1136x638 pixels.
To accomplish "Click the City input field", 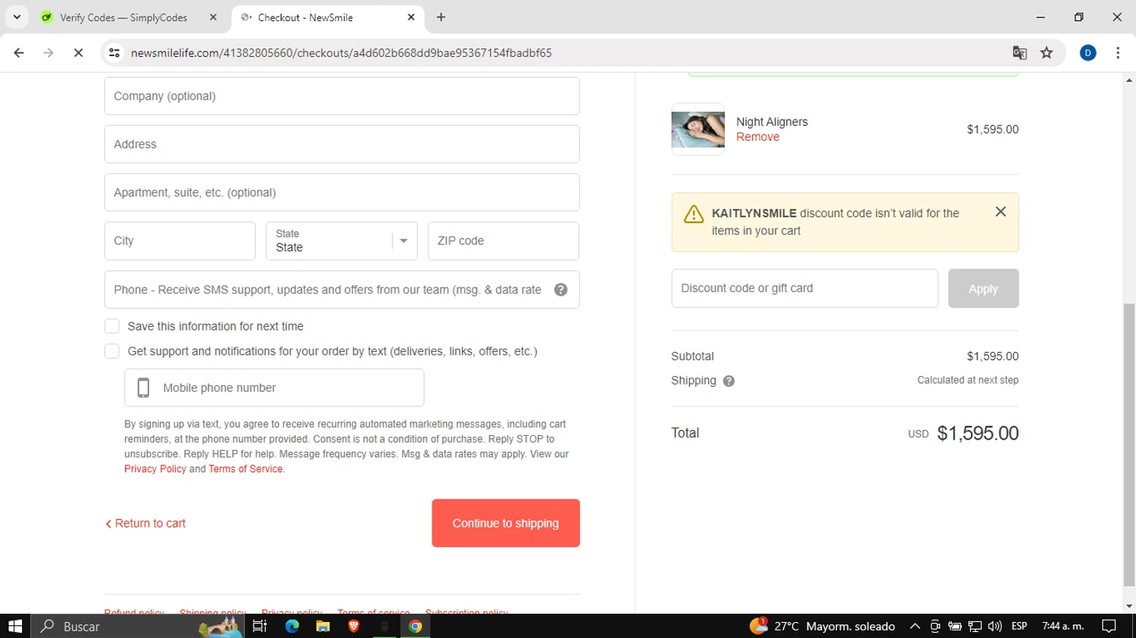I will pyautogui.click(x=179, y=241).
